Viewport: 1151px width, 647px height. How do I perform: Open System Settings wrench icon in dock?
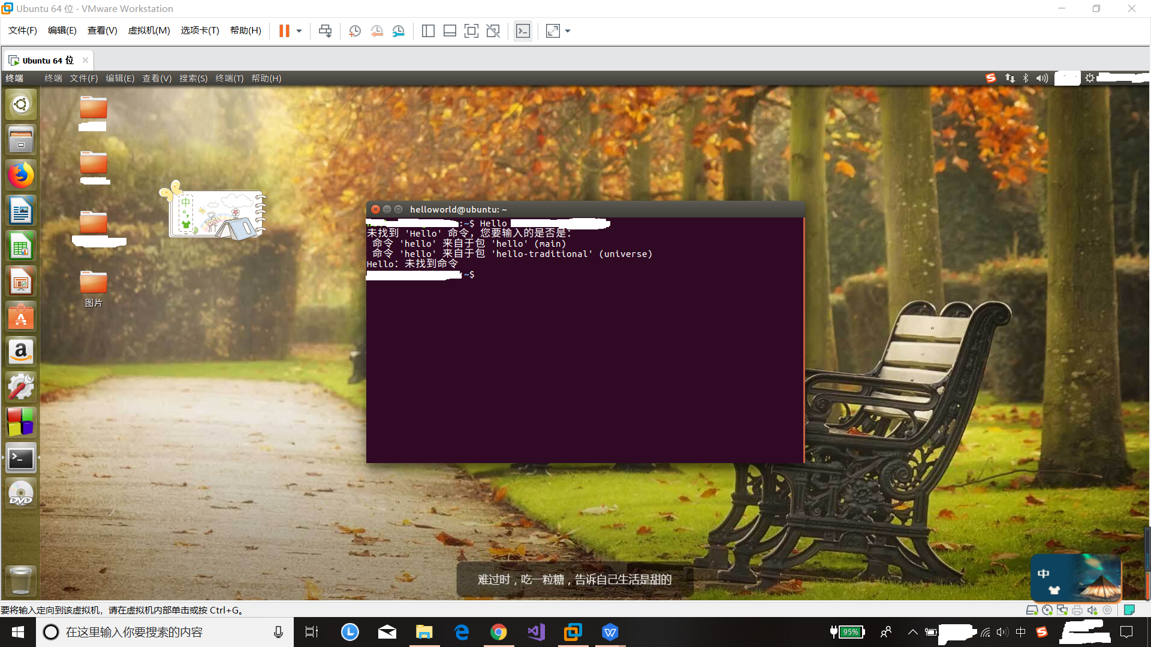coord(21,388)
